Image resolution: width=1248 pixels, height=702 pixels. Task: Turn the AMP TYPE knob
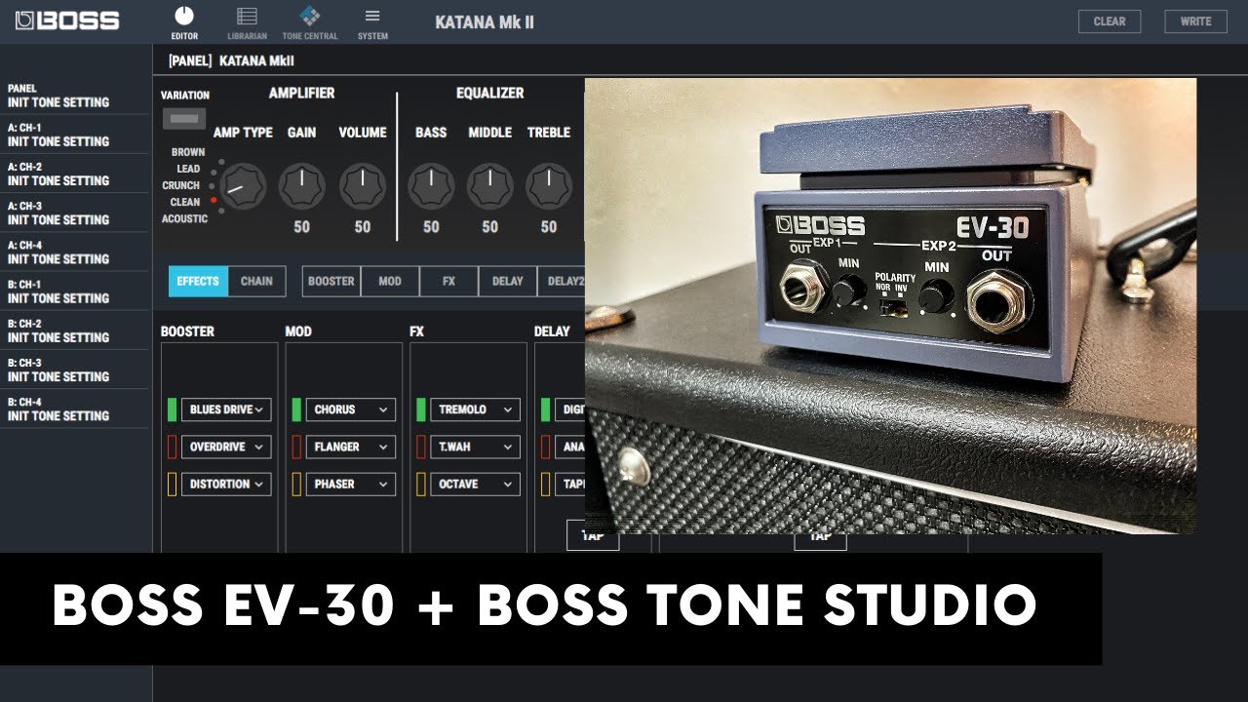coord(243,185)
